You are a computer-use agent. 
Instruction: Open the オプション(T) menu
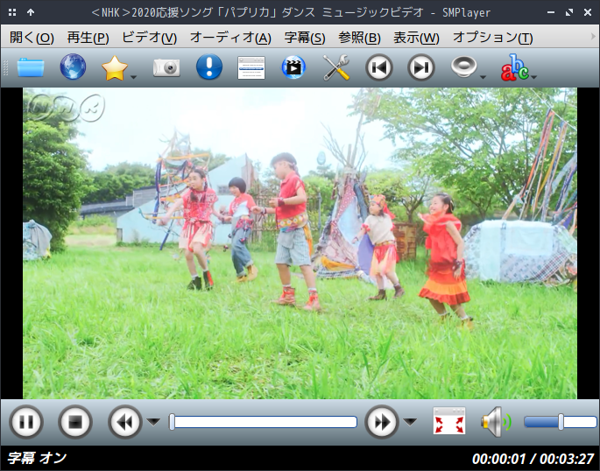point(492,38)
